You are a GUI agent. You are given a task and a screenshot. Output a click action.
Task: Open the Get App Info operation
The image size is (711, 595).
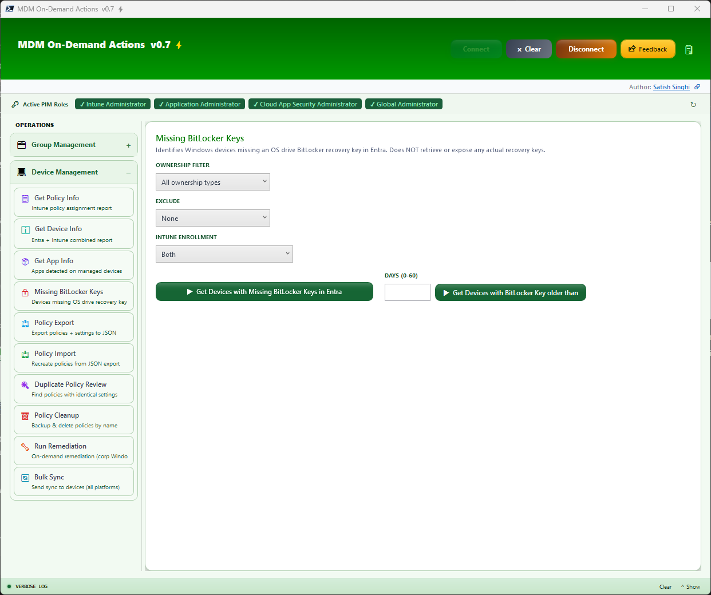(74, 265)
